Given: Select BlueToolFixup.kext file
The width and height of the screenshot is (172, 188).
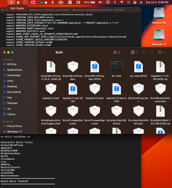Looking at the screenshot, I should 138,93.
